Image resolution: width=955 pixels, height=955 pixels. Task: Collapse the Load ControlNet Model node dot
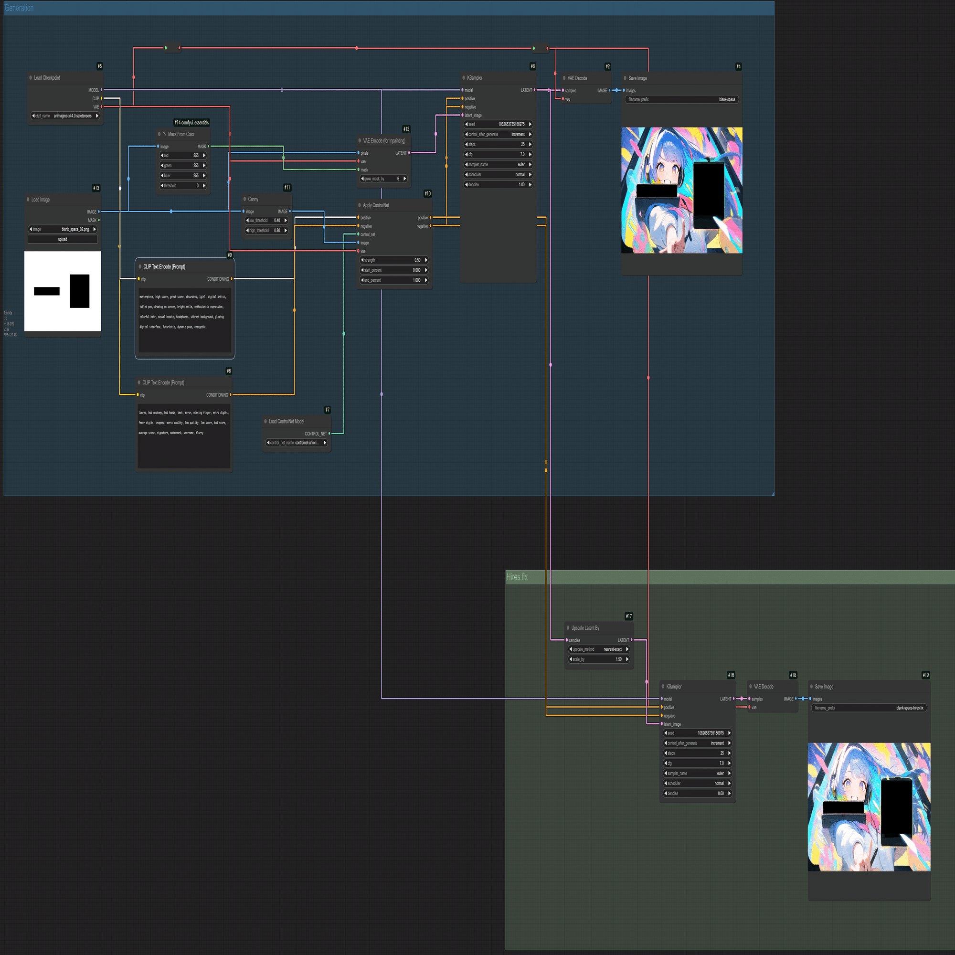pos(265,422)
